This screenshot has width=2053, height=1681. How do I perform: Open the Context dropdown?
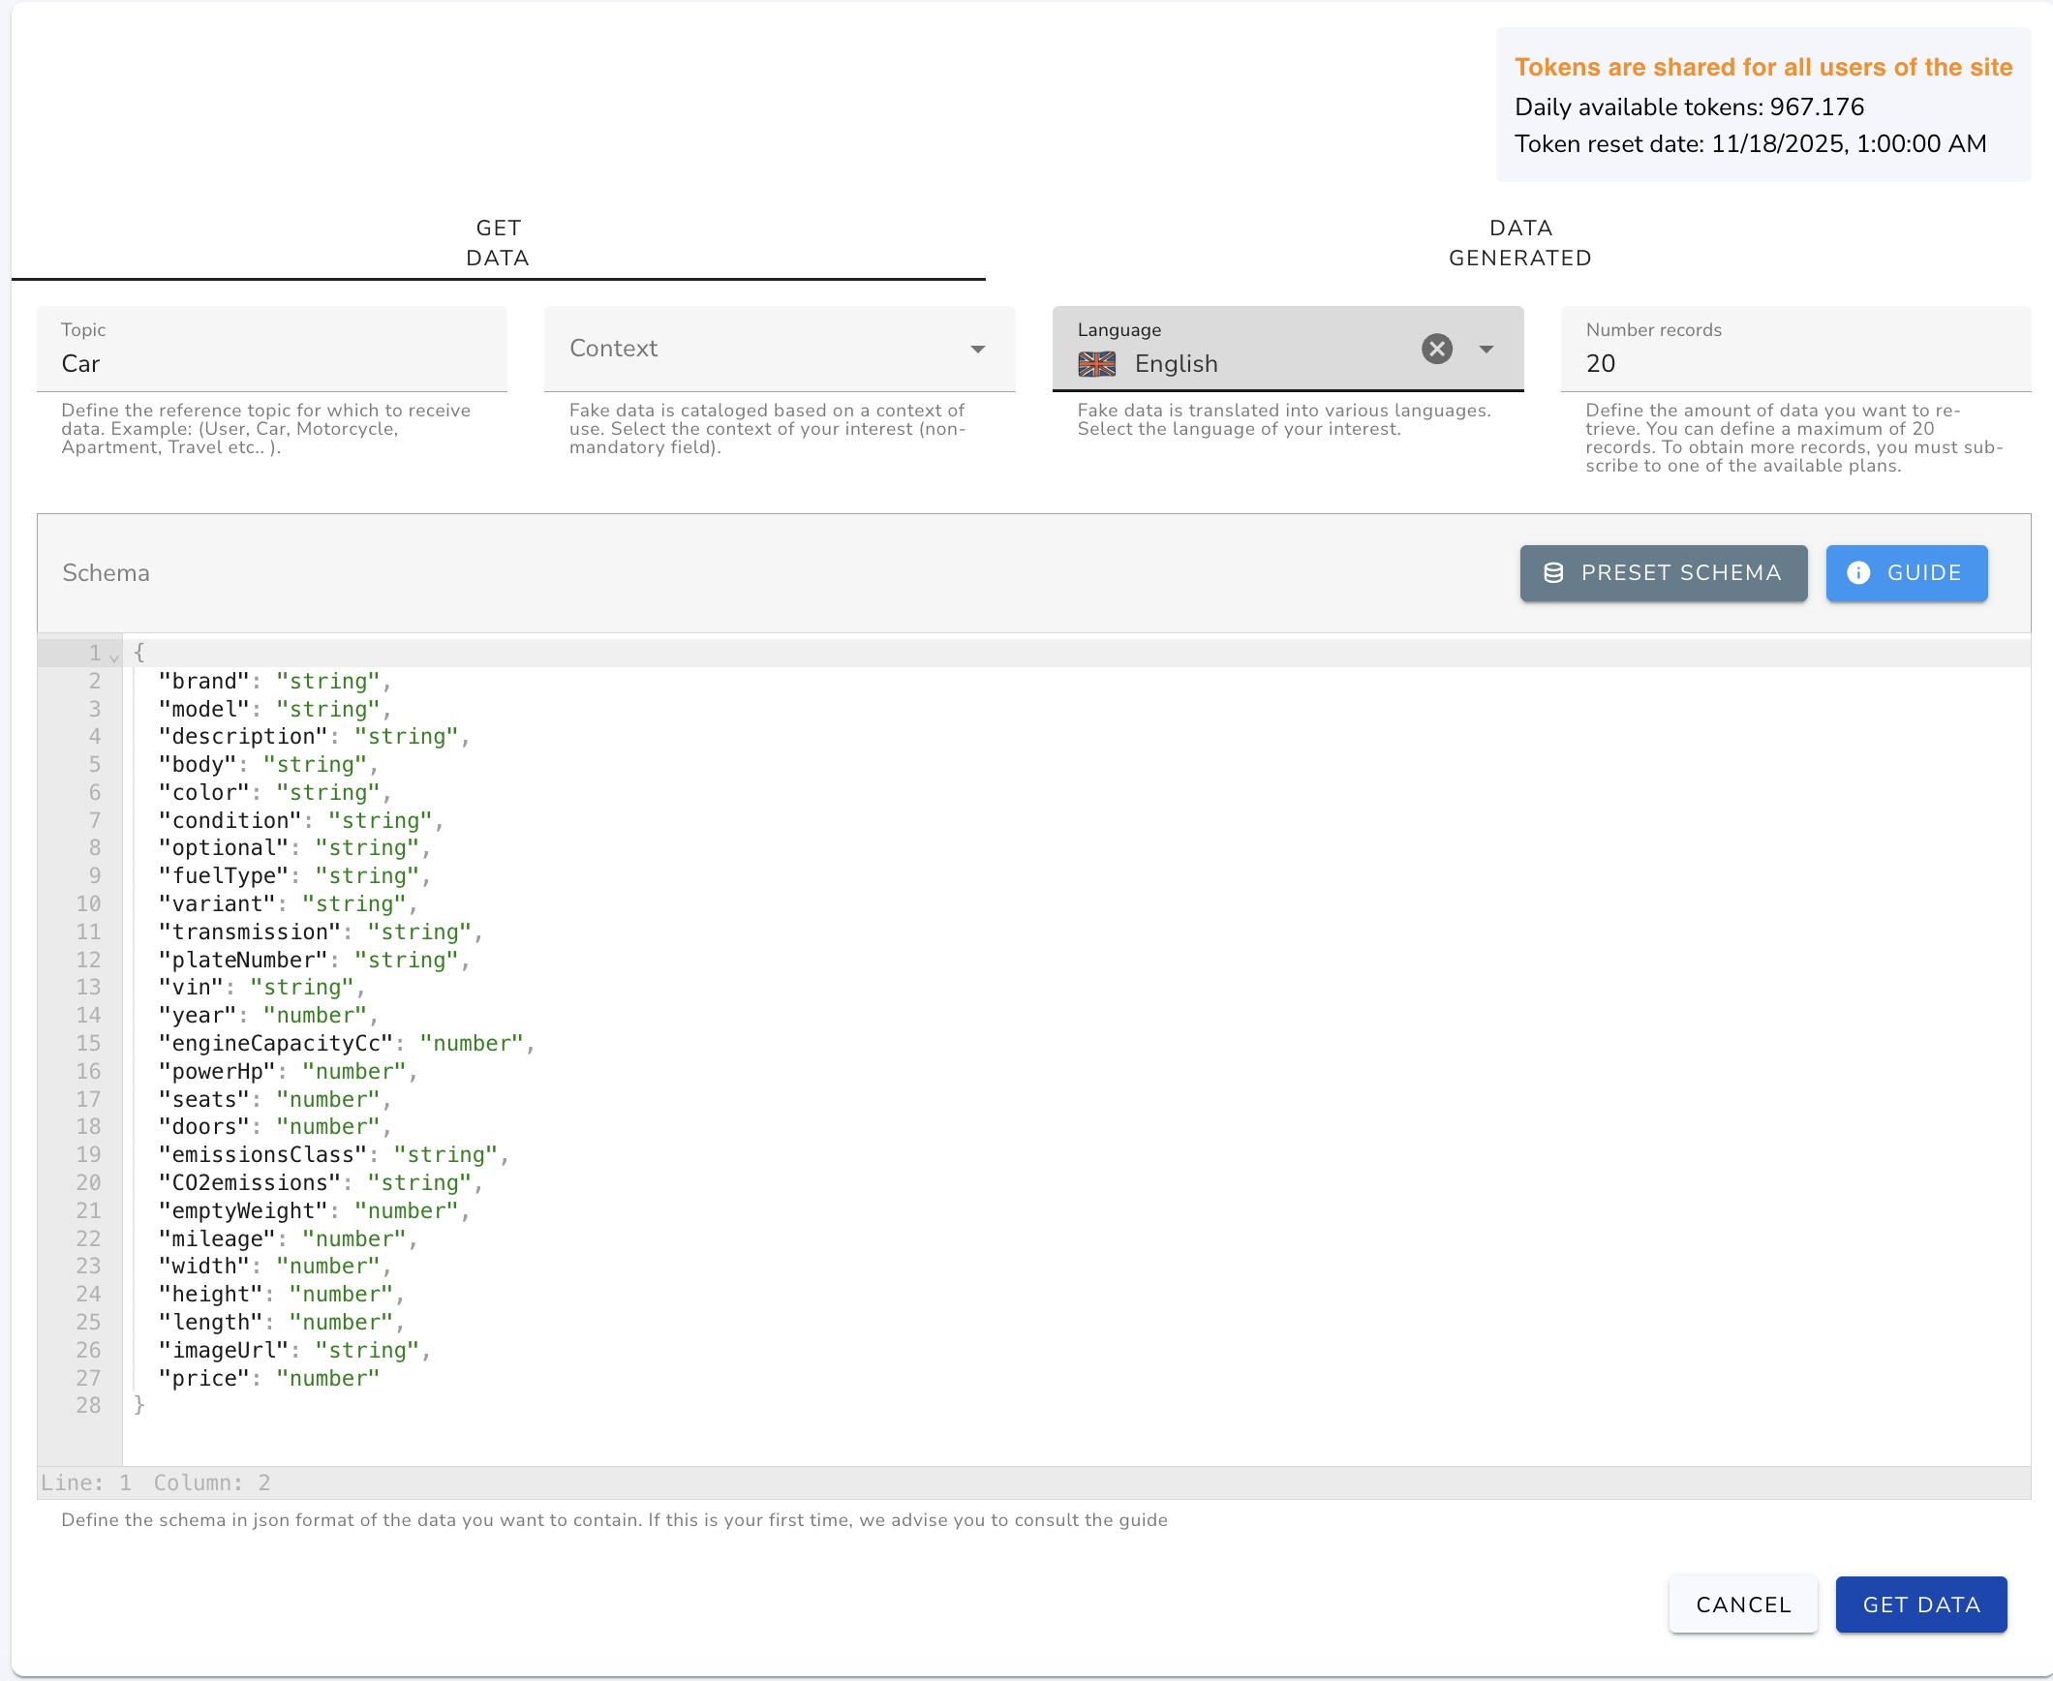[x=979, y=349]
